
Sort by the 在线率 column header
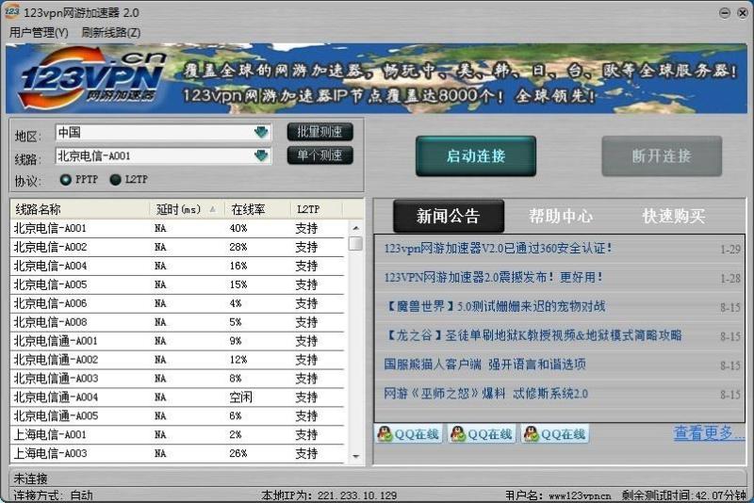257,209
